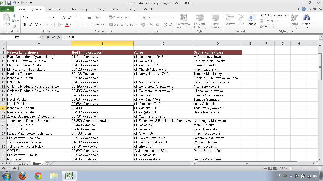Click the thousands separator 000 icon
The width and height of the screenshot is (323, 181).
pos(157,25)
